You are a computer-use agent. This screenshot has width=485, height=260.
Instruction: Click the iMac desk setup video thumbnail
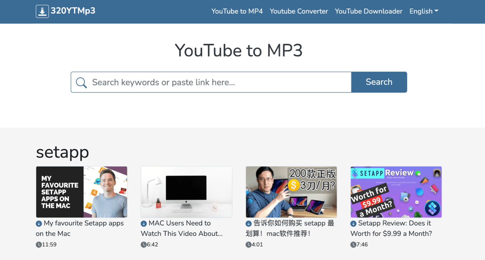[186, 192]
